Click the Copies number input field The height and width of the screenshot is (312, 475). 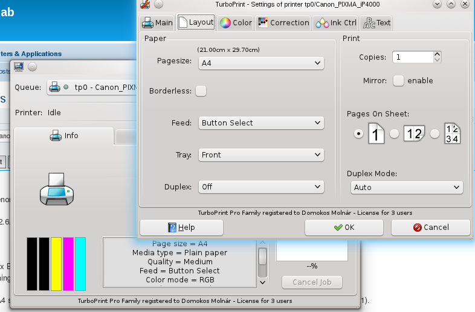413,57
